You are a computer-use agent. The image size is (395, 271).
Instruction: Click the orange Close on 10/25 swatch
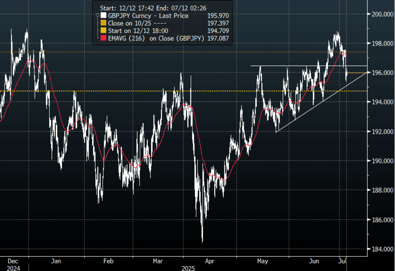pos(103,23)
